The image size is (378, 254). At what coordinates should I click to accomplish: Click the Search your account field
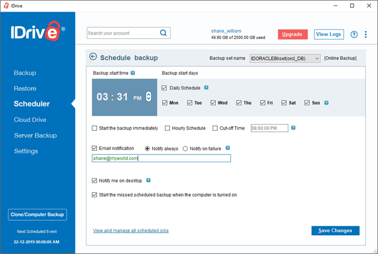(x=128, y=33)
